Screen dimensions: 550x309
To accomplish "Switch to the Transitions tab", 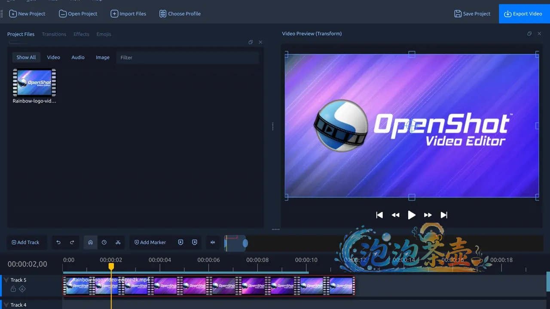I will (54, 34).
